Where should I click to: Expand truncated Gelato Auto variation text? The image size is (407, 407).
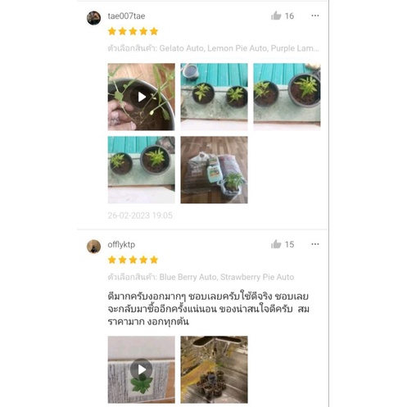pos(213,48)
